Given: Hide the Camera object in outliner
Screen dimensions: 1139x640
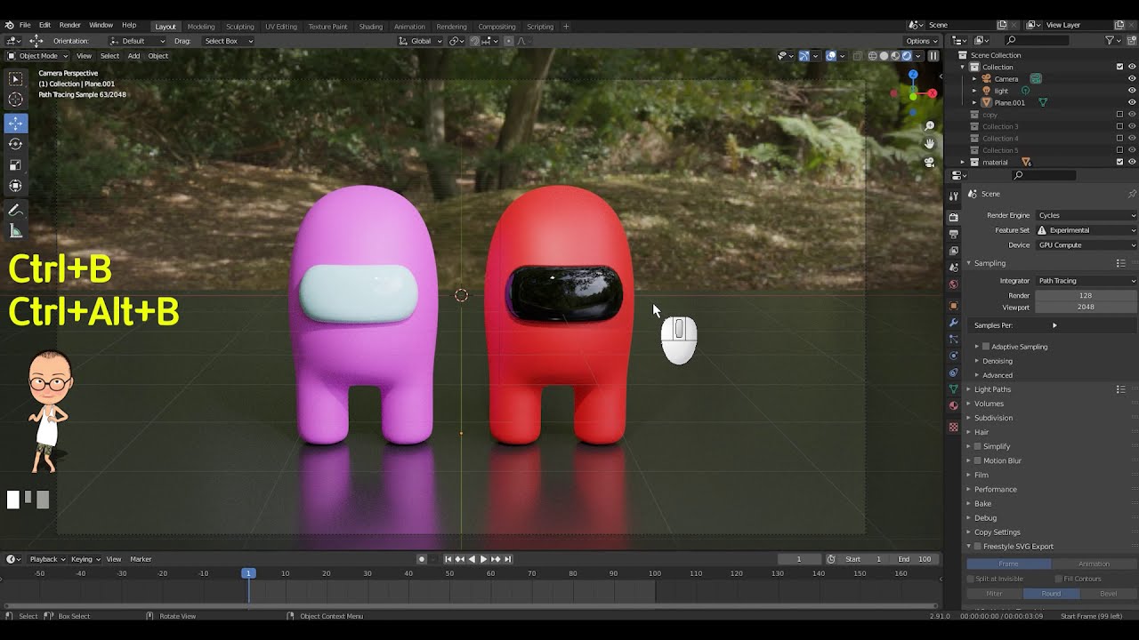Looking at the screenshot, I should 1132,79.
